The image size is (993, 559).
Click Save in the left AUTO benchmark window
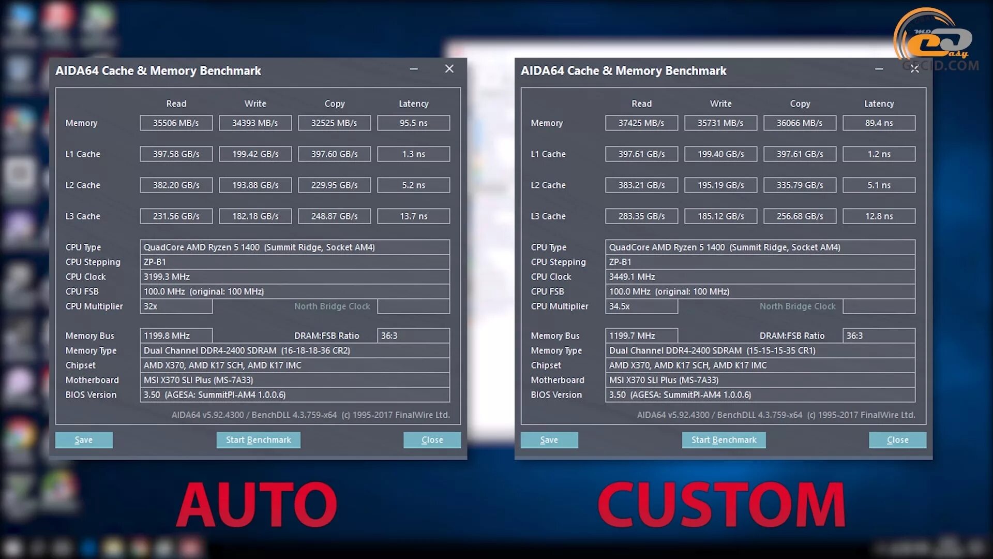point(84,439)
